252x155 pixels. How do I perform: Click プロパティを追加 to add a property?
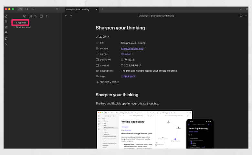click(108, 82)
